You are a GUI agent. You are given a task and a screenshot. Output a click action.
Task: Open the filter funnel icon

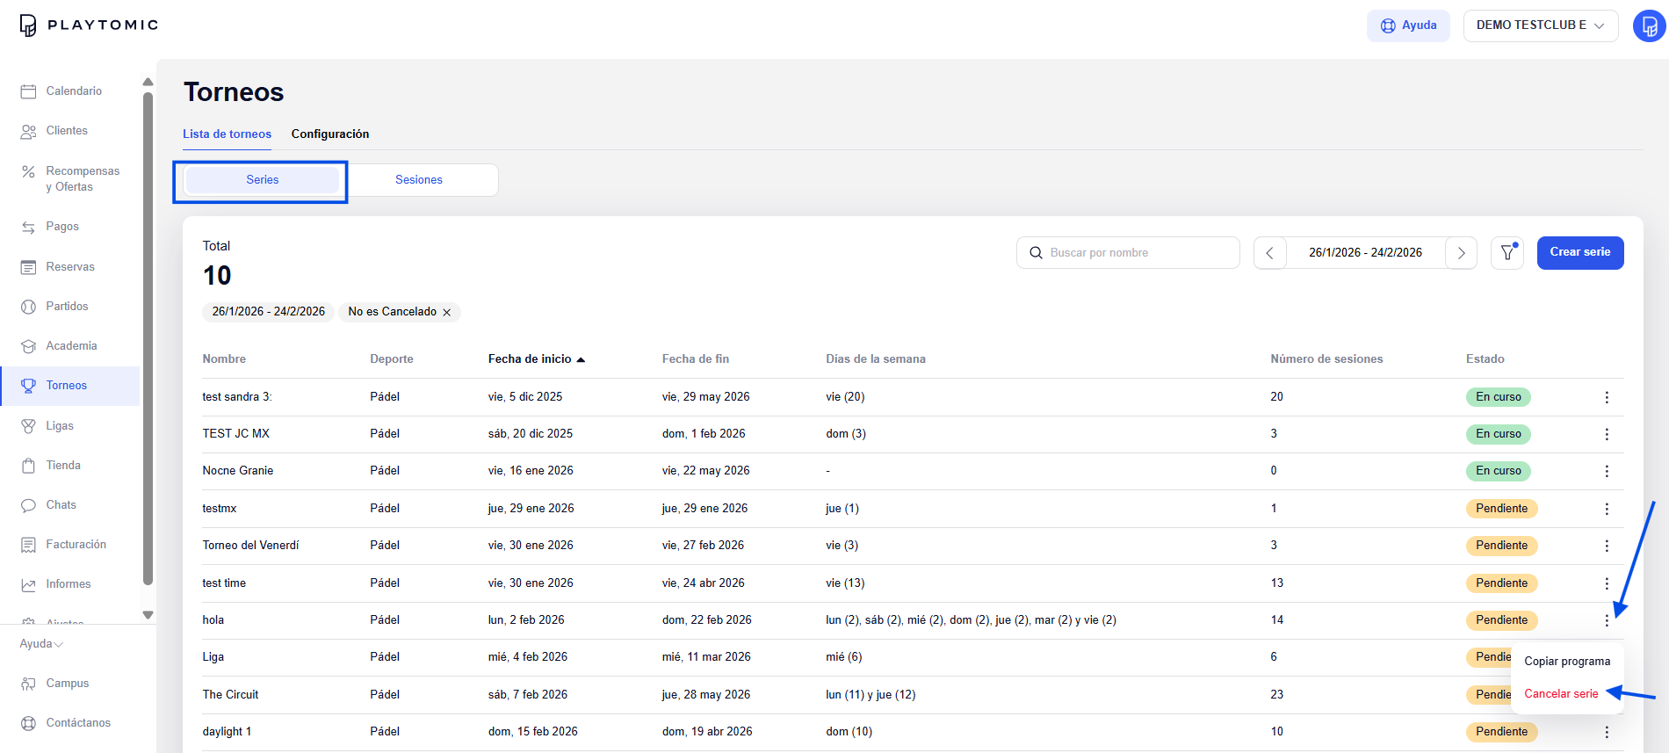1507,253
